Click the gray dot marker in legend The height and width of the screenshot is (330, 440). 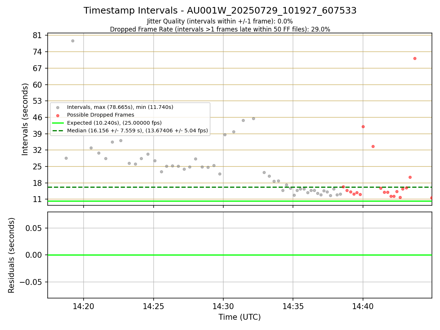58,107
